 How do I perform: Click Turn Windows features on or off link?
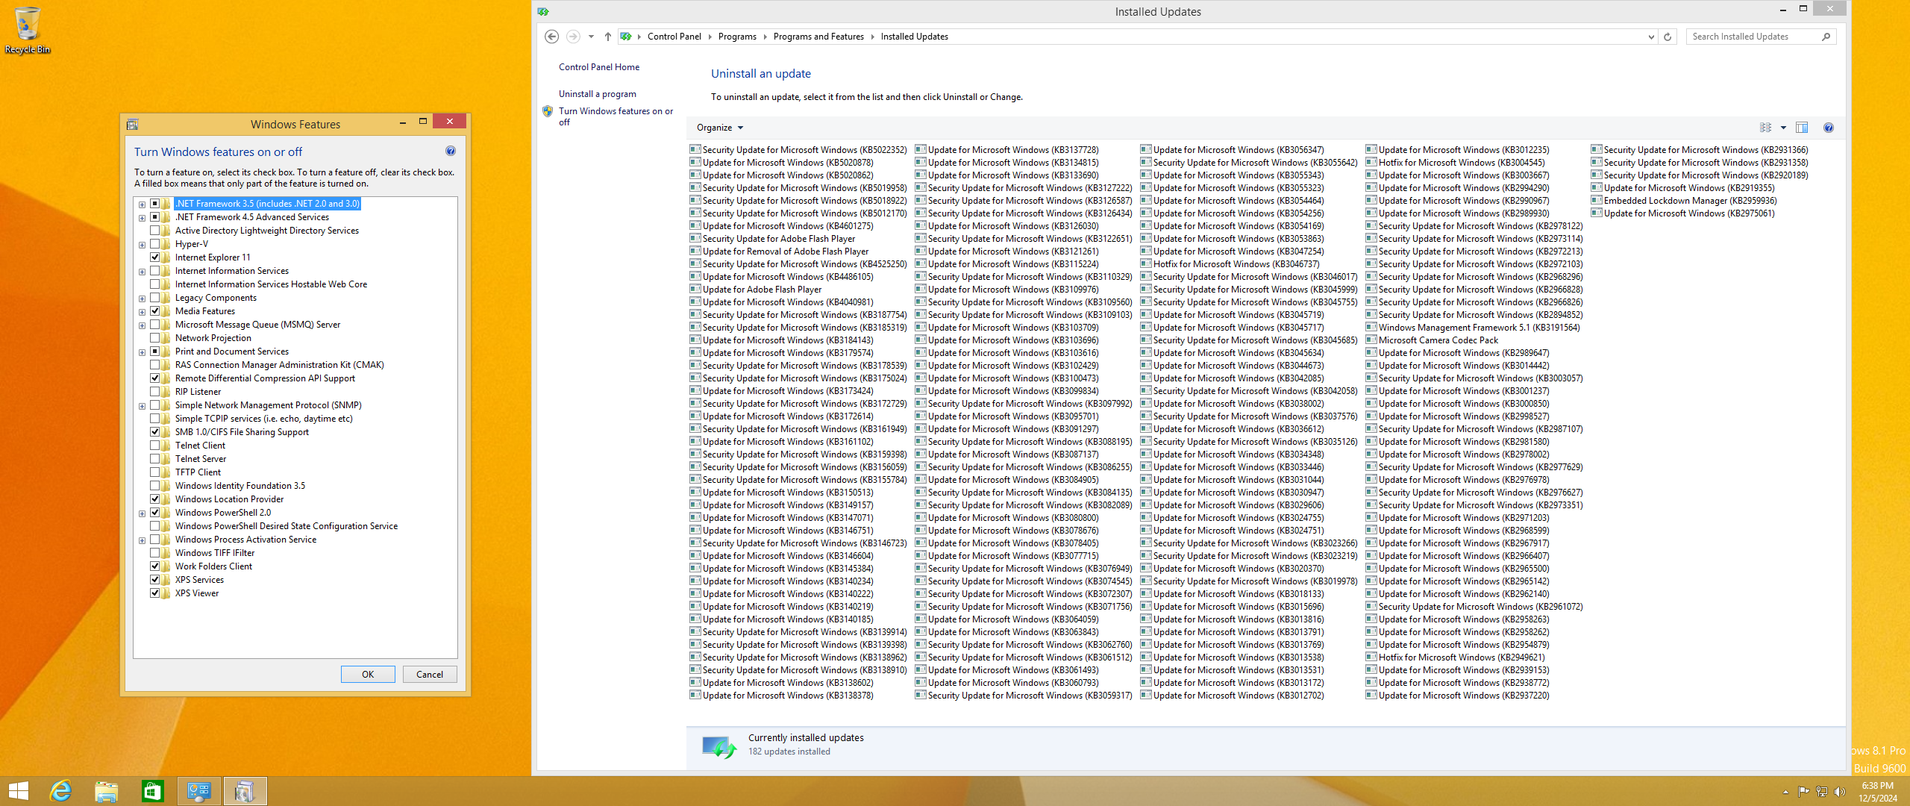tap(616, 116)
